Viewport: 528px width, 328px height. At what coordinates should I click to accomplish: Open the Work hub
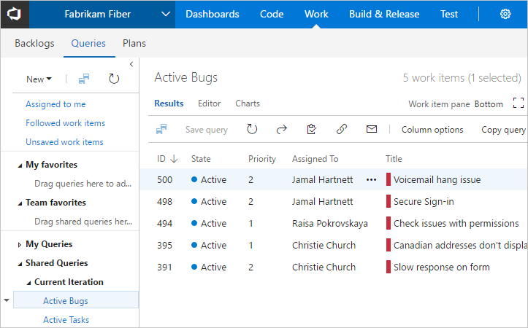(x=316, y=14)
